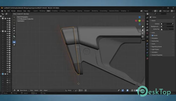Click the blue highlighted active tool icon

(x=14, y=42)
